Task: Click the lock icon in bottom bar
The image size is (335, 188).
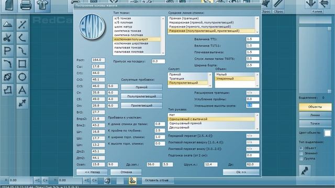Action: point(107,181)
